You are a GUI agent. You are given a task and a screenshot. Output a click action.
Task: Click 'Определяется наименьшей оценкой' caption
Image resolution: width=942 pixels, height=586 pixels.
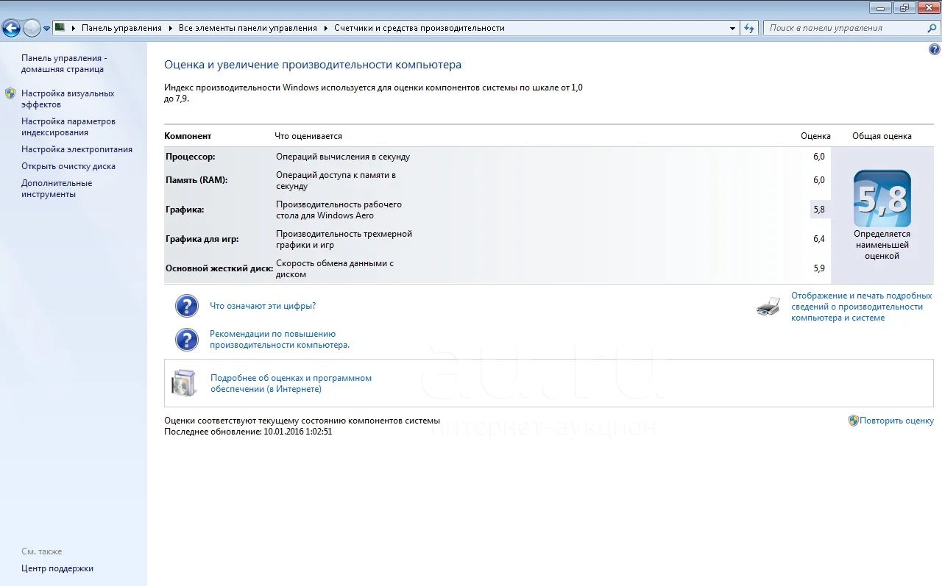pos(882,245)
